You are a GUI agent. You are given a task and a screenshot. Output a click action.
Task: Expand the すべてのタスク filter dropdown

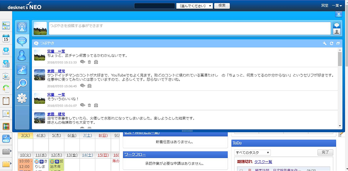[x=252, y=153]
